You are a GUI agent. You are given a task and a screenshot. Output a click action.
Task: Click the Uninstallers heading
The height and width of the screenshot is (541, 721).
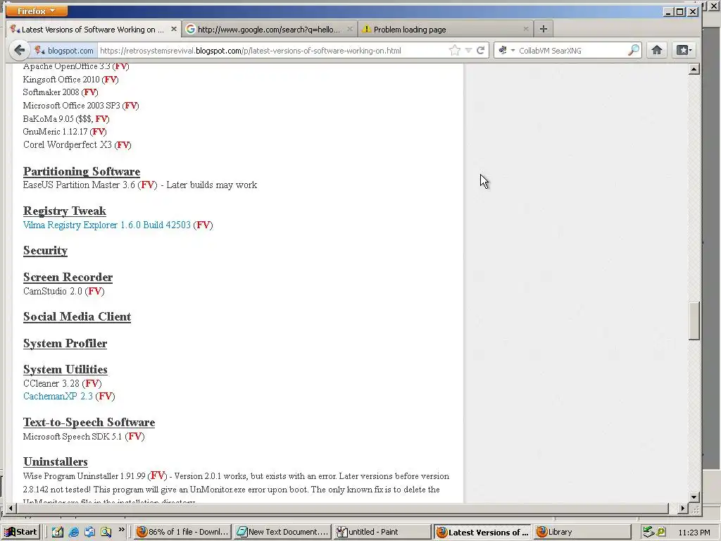56,462
